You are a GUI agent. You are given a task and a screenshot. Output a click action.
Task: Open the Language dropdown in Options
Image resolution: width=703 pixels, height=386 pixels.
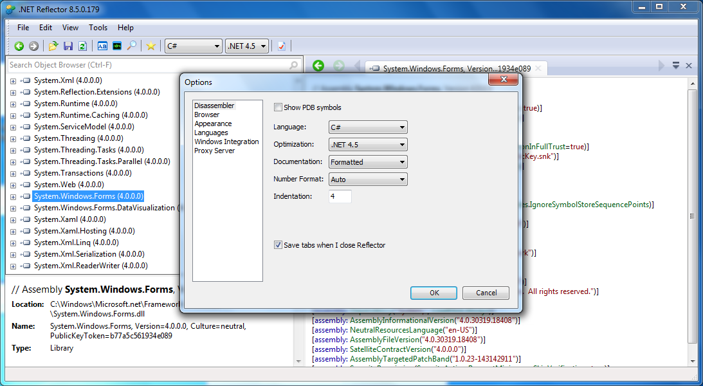pyautogui.click(x=368, y=127)
